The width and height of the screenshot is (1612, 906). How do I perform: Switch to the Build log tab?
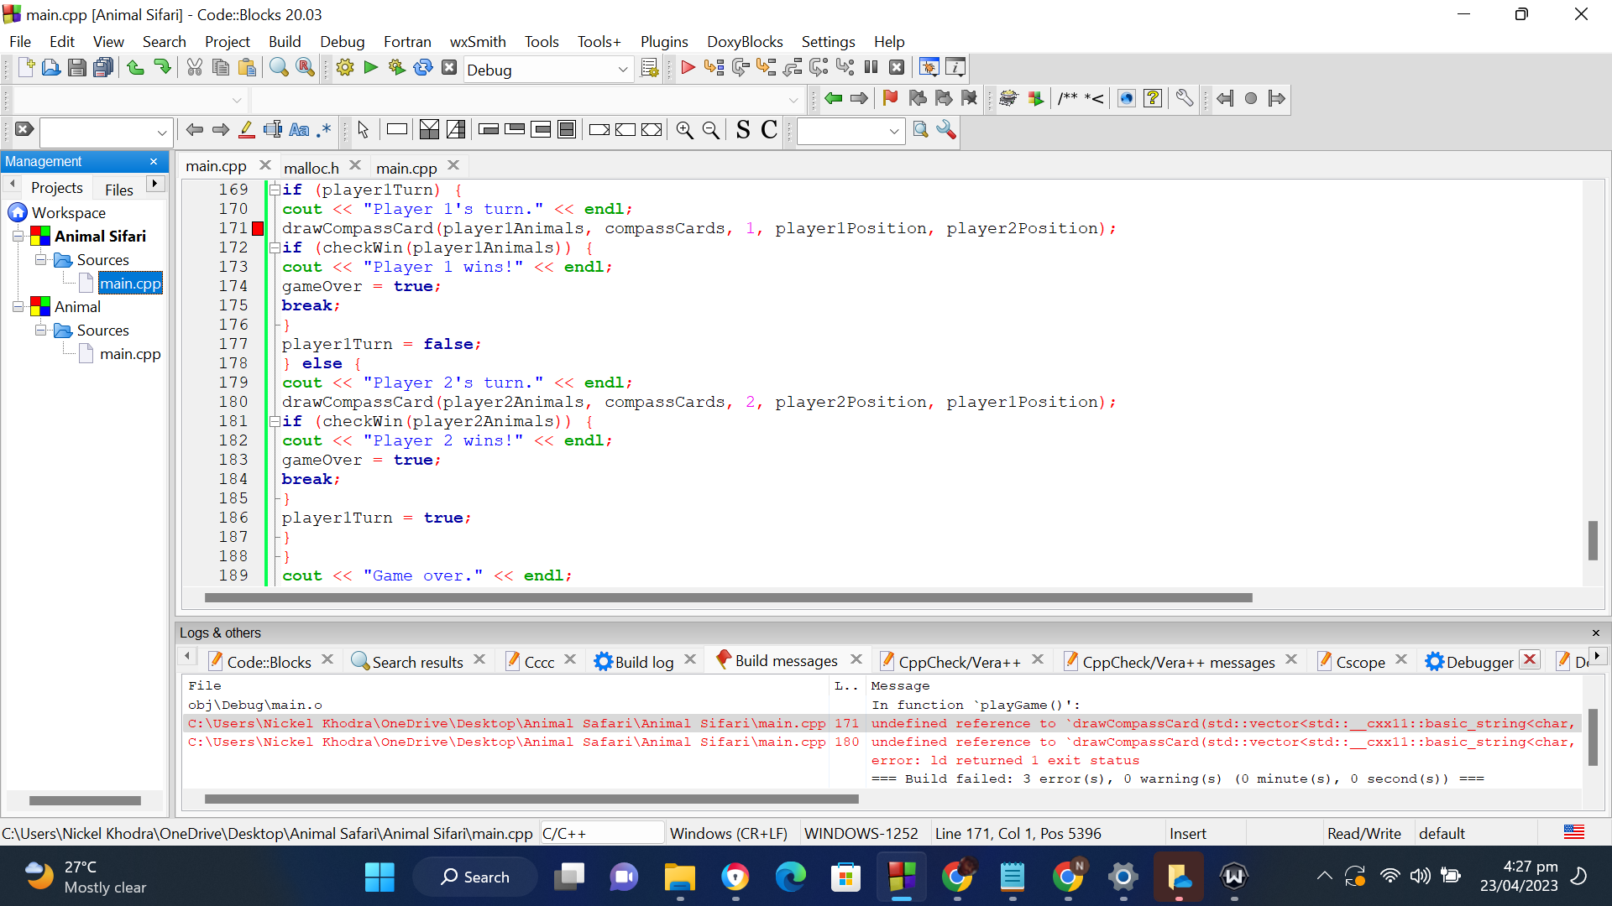coord(643,662)
